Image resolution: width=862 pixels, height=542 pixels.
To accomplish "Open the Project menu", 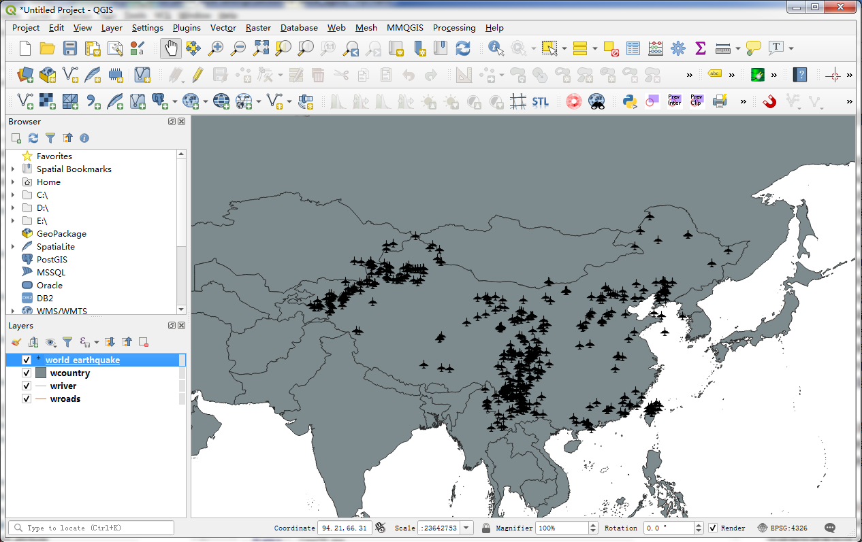I will click(x=26, y=28).
